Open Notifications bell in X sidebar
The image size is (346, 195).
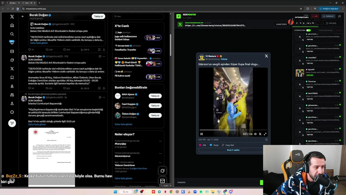pos(12,43)
